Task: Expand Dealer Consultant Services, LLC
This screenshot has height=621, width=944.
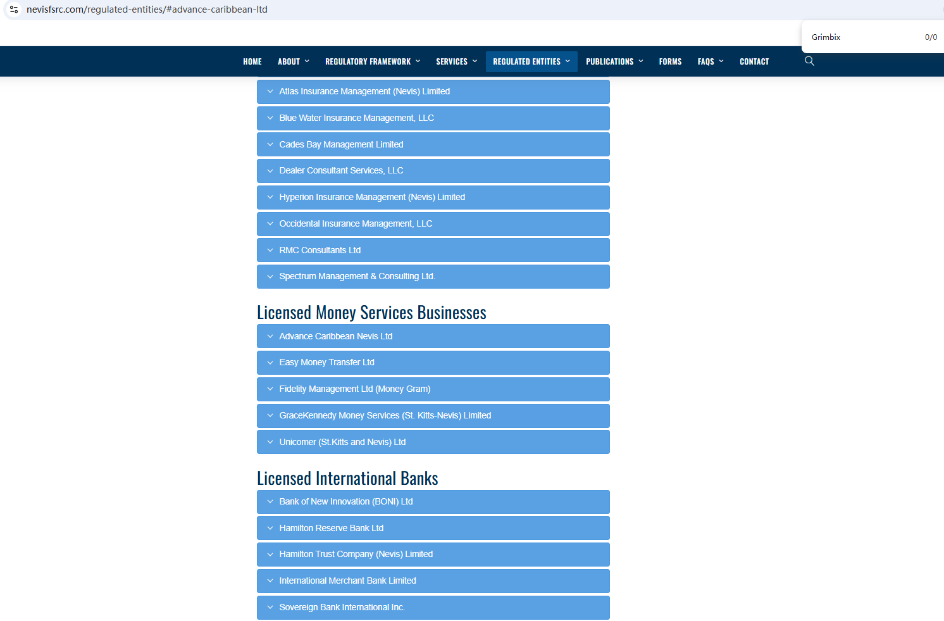Action: tap(433, 171)
